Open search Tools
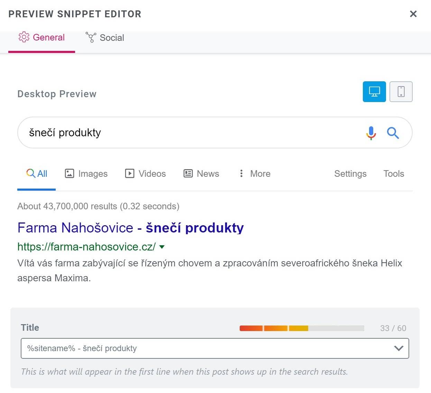431x393 pixels. click(x=394, y=174)
